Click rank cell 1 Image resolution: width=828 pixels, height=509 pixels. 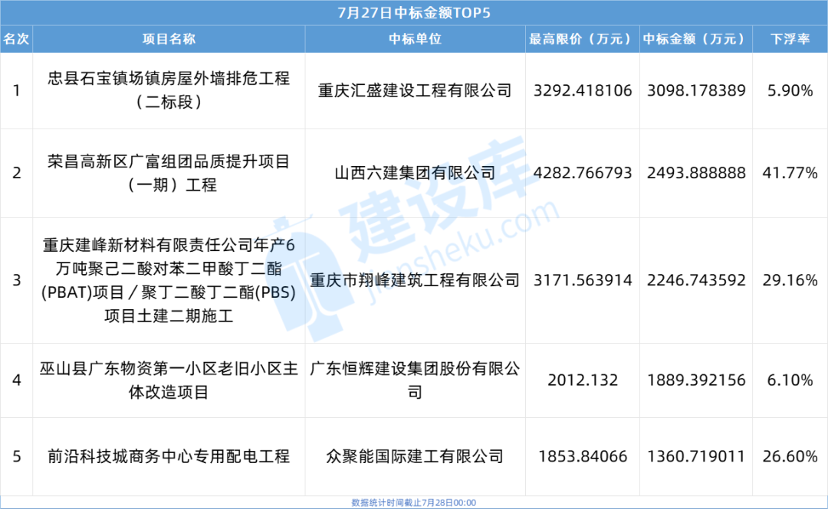17,91
